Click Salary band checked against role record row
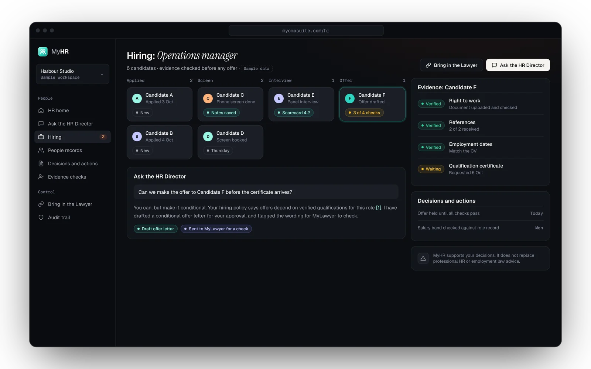Image resolution: width=591 pixels, height=369 pixels. [480, 228]
